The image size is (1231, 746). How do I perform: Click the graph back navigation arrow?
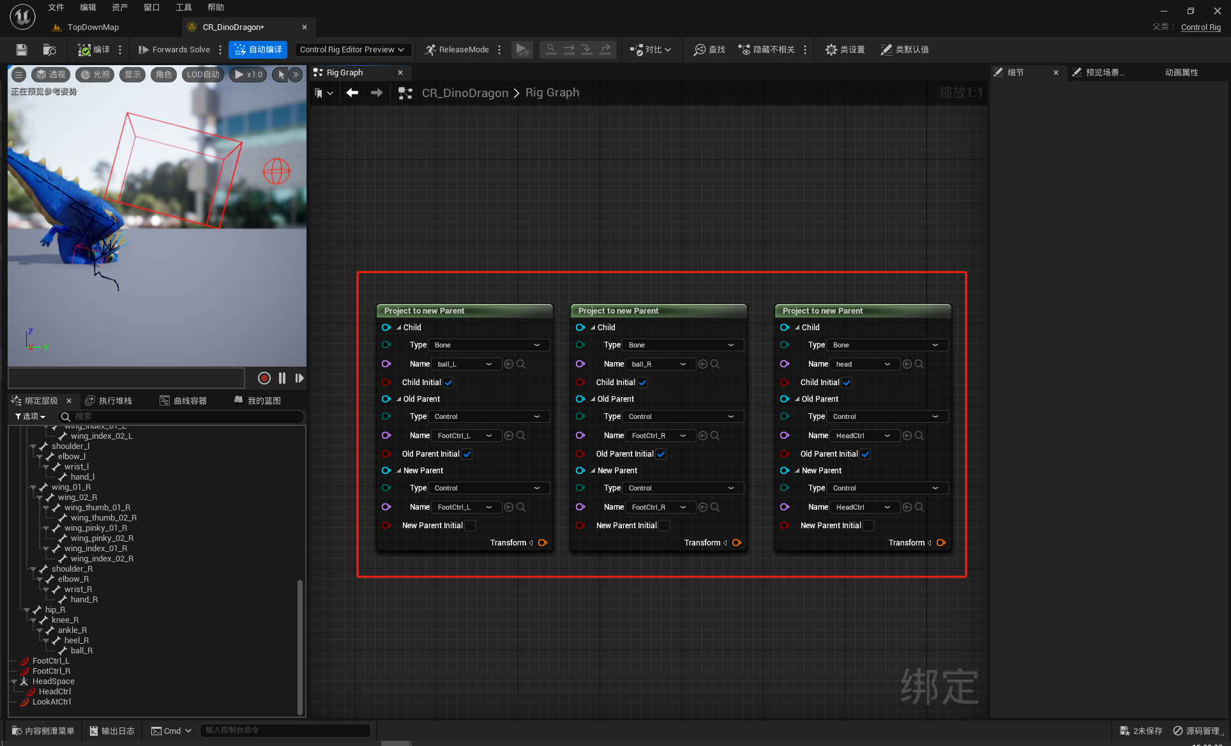pos(352,93)
